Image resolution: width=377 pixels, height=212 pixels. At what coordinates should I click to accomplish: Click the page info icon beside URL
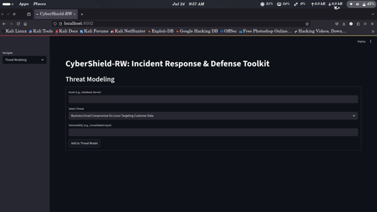coord(61,24)
